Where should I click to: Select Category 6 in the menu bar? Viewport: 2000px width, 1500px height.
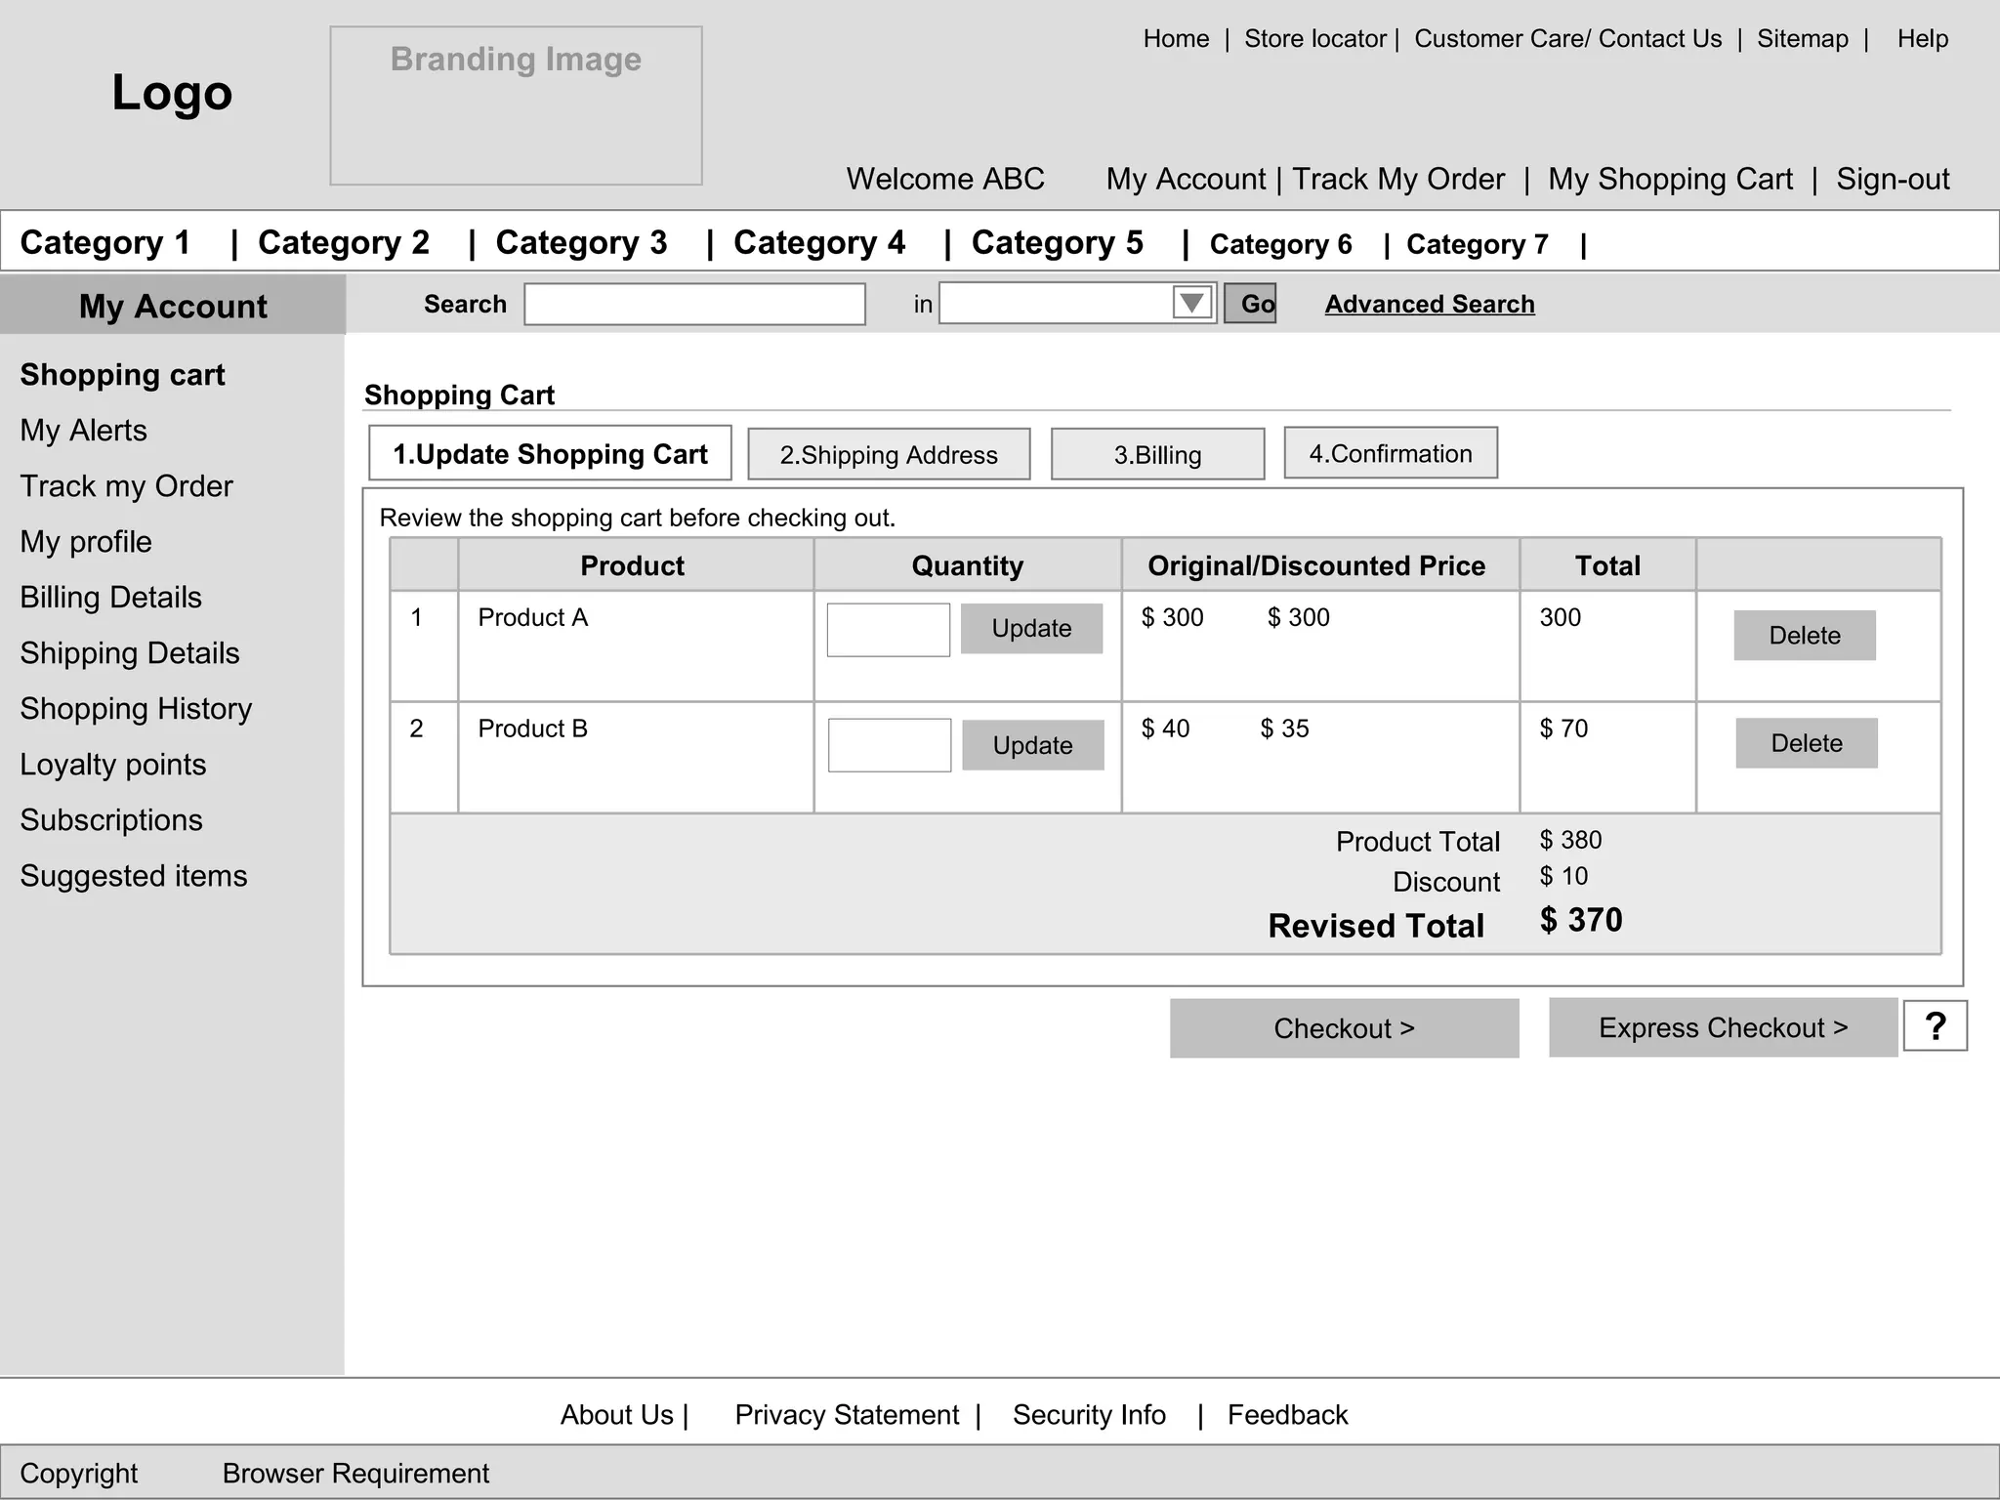pos(1280,244)
